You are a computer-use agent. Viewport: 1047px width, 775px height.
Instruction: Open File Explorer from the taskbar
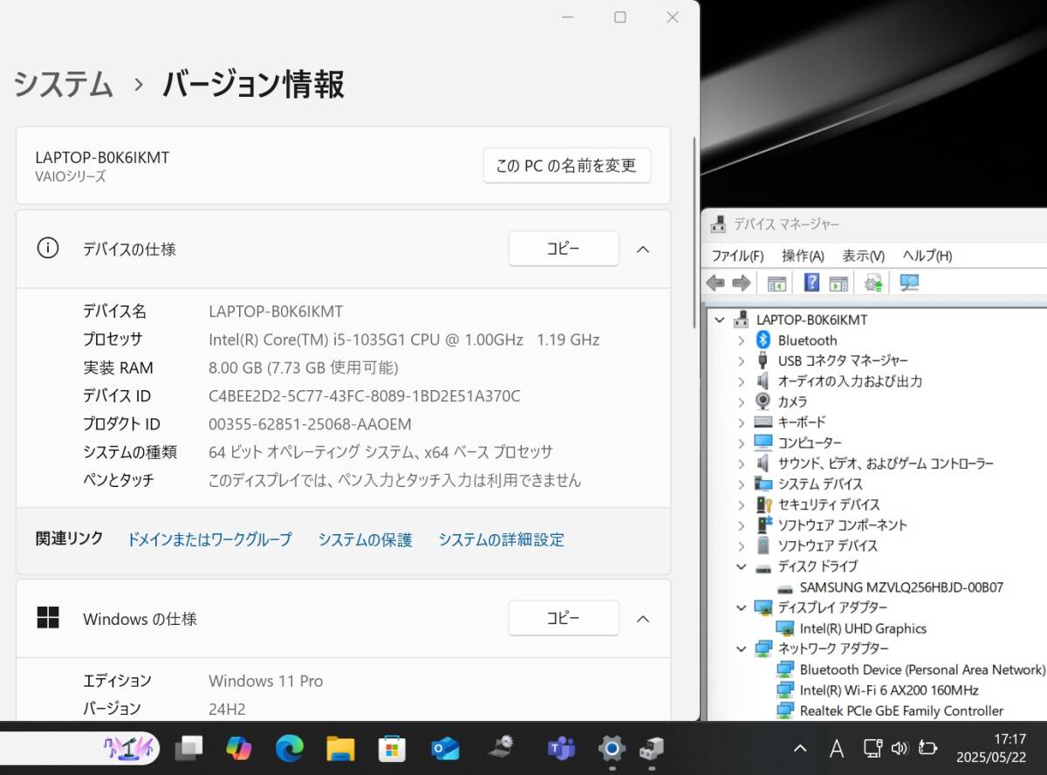coord(340,748)
